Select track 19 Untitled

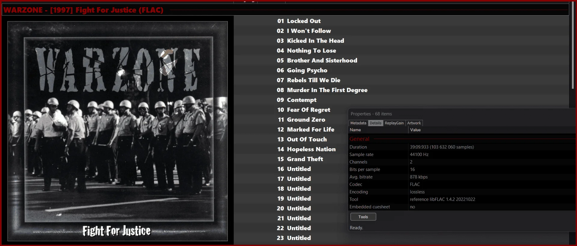294,199
